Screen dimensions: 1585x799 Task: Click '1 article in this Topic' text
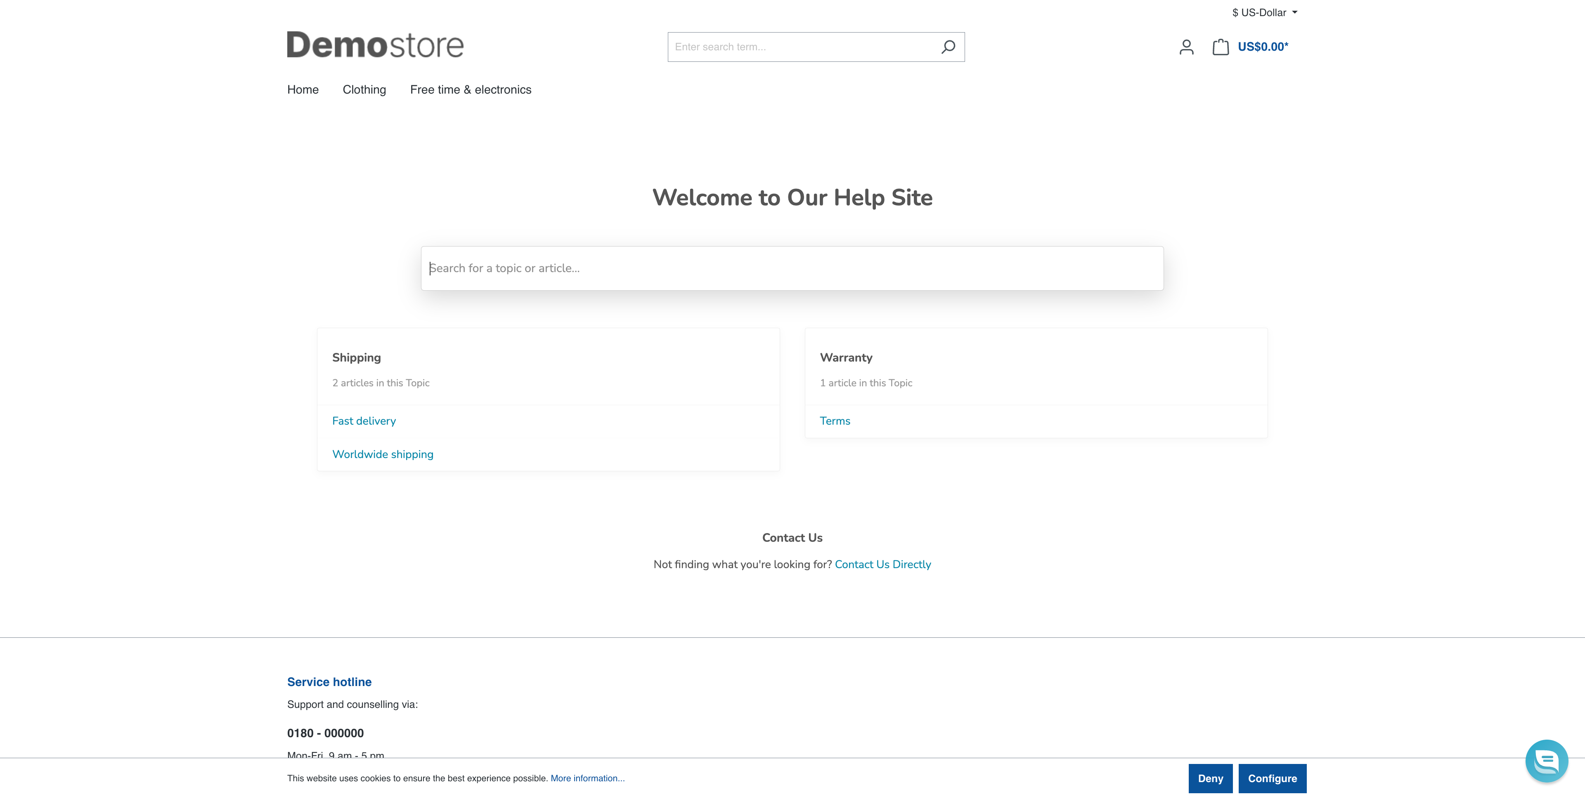(x=866, y=383)
